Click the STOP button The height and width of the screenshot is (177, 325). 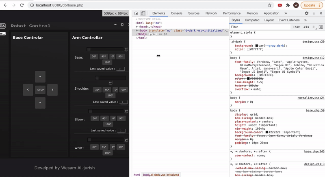(x=40, y=90)
